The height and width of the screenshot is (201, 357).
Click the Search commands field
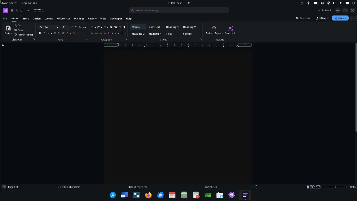tap(179, 10)
